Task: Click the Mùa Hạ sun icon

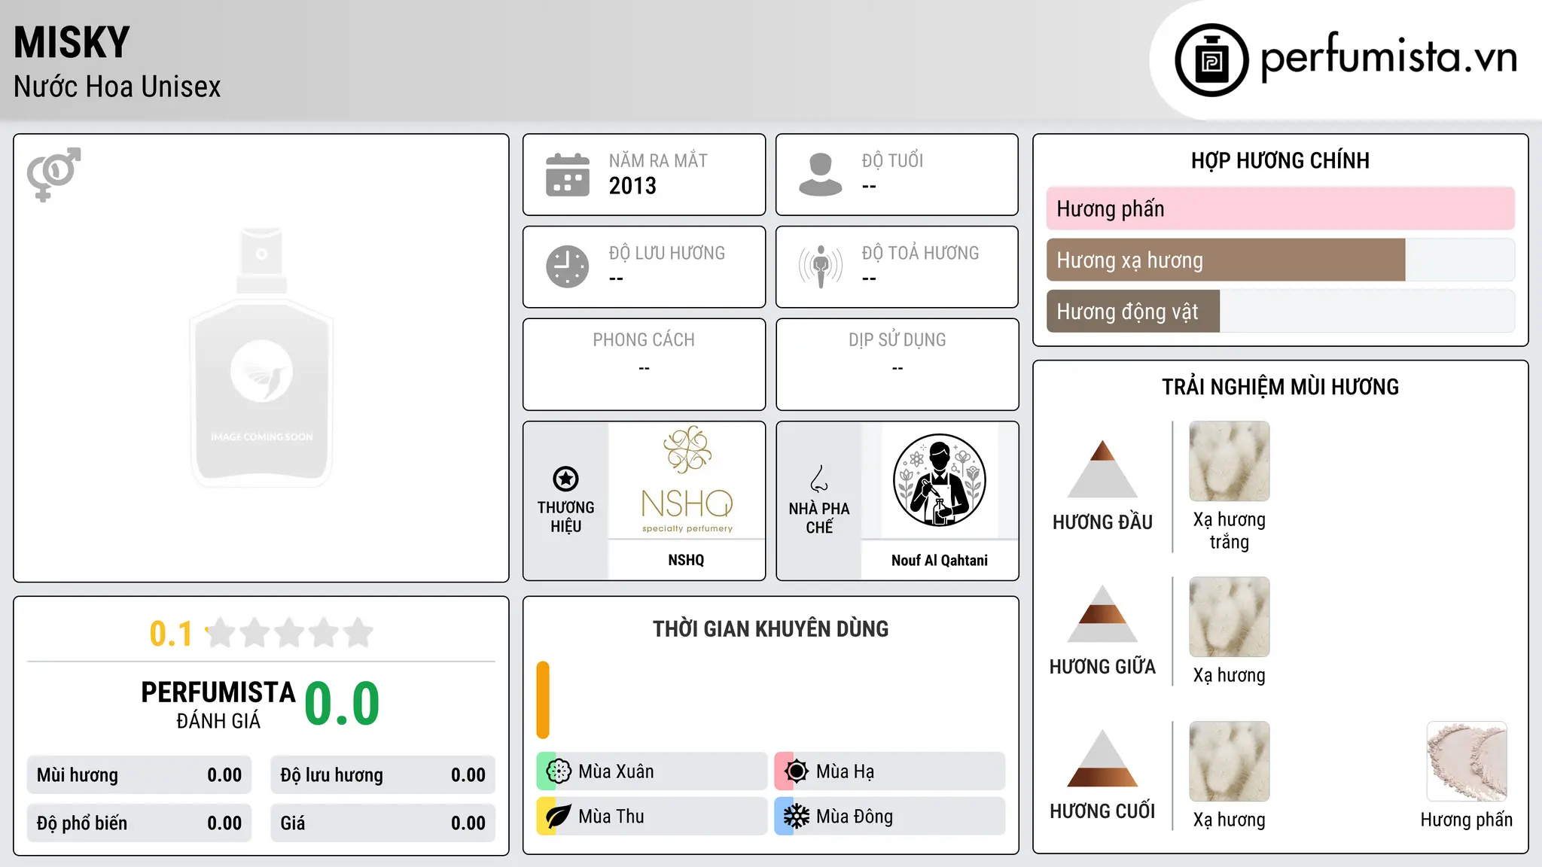Action: 797,771
